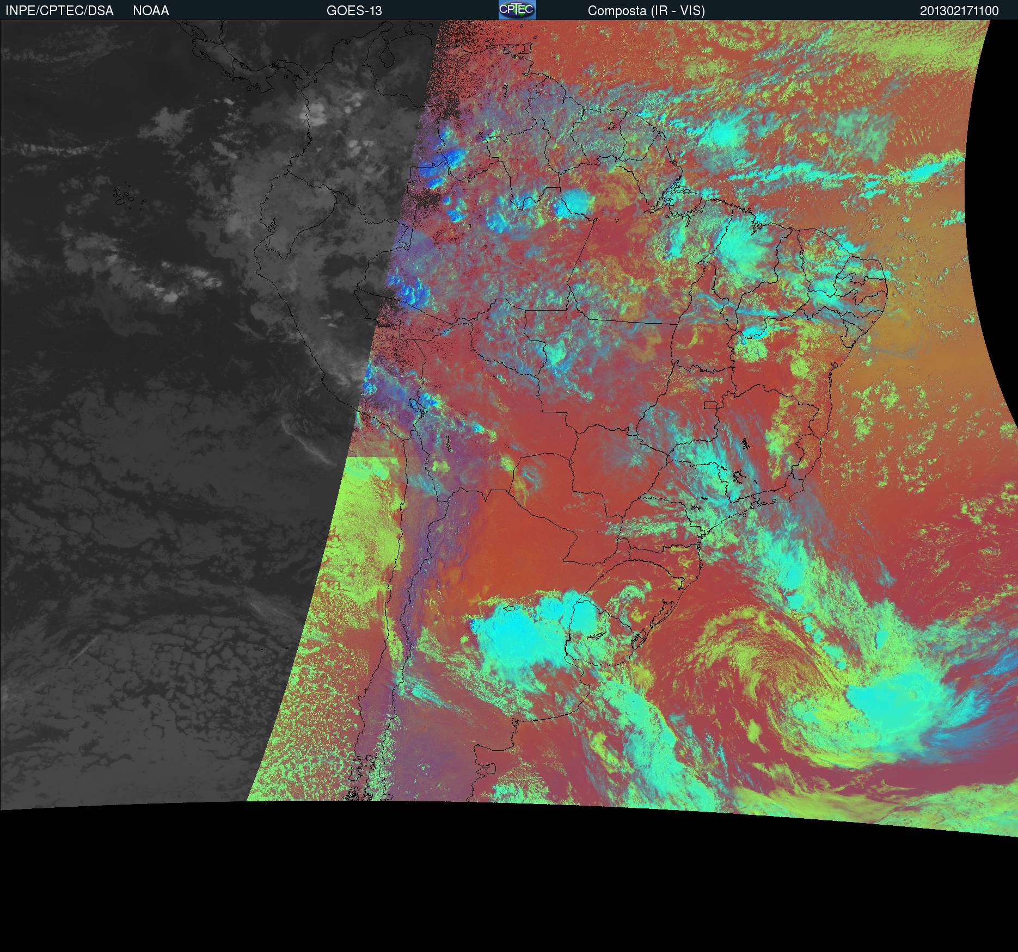Click the 201302171100 timestamp
This screenshot has height=952, width=1018.
click(x=959, y=11)
